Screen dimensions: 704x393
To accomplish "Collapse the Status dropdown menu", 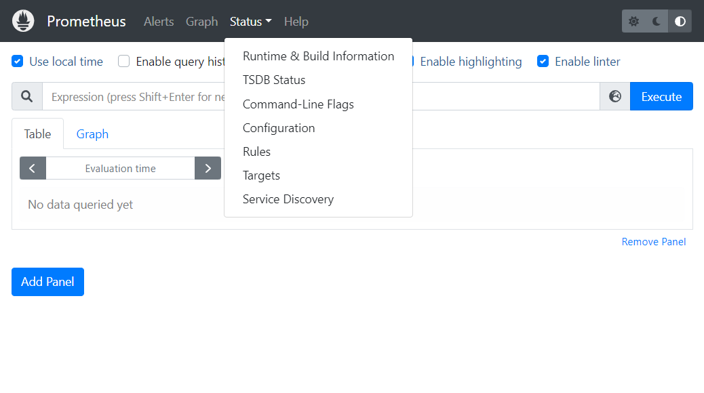I will [x=250, y=22].
